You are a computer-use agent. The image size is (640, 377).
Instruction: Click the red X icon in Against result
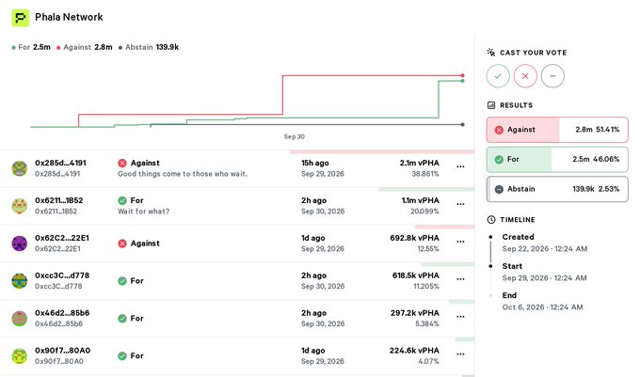click(x=499, y=130)
